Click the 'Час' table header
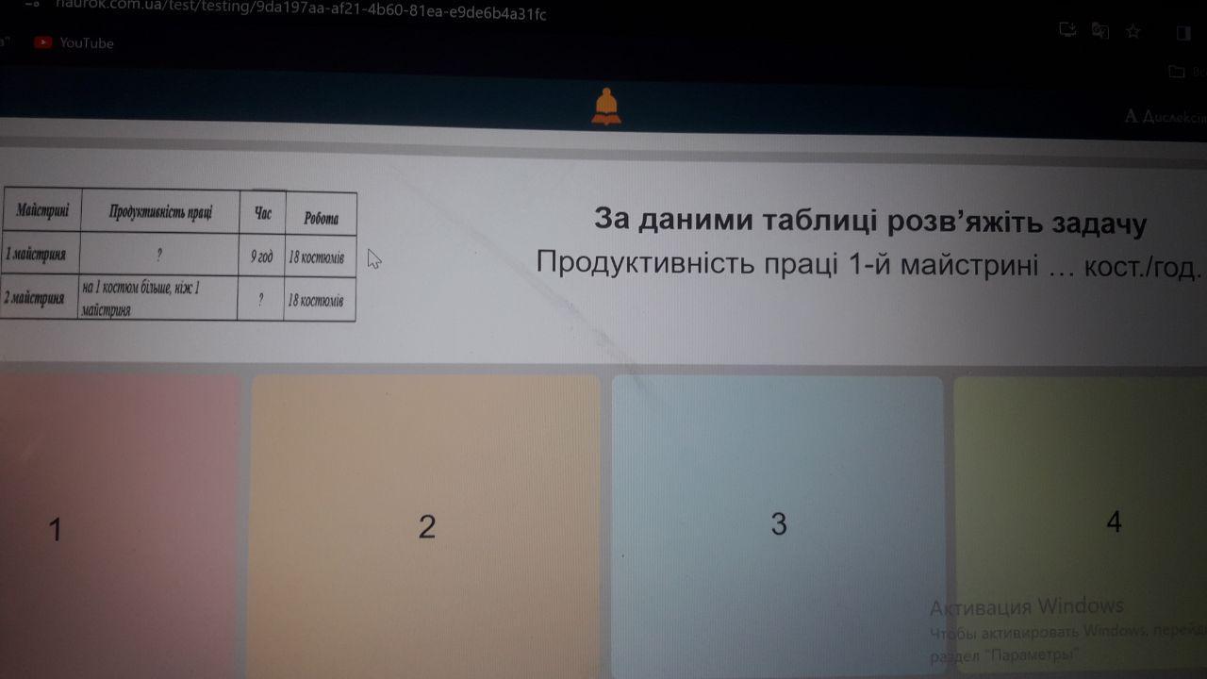 point(262,214)
